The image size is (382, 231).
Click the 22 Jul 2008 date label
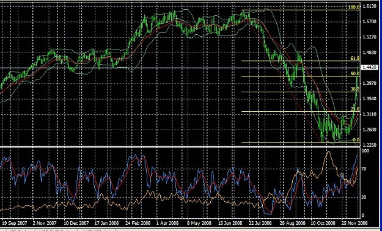click(x=260, y=223)
